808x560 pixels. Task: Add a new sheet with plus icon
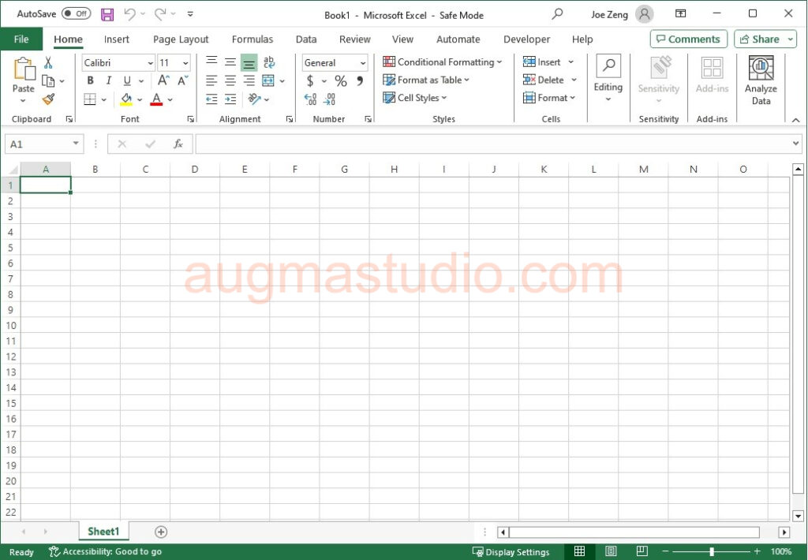tap(161, 532)
